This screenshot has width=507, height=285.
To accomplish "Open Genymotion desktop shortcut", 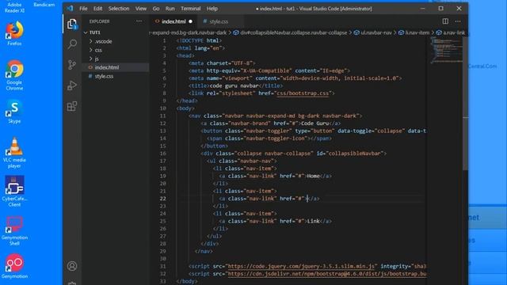I will 14,266.
